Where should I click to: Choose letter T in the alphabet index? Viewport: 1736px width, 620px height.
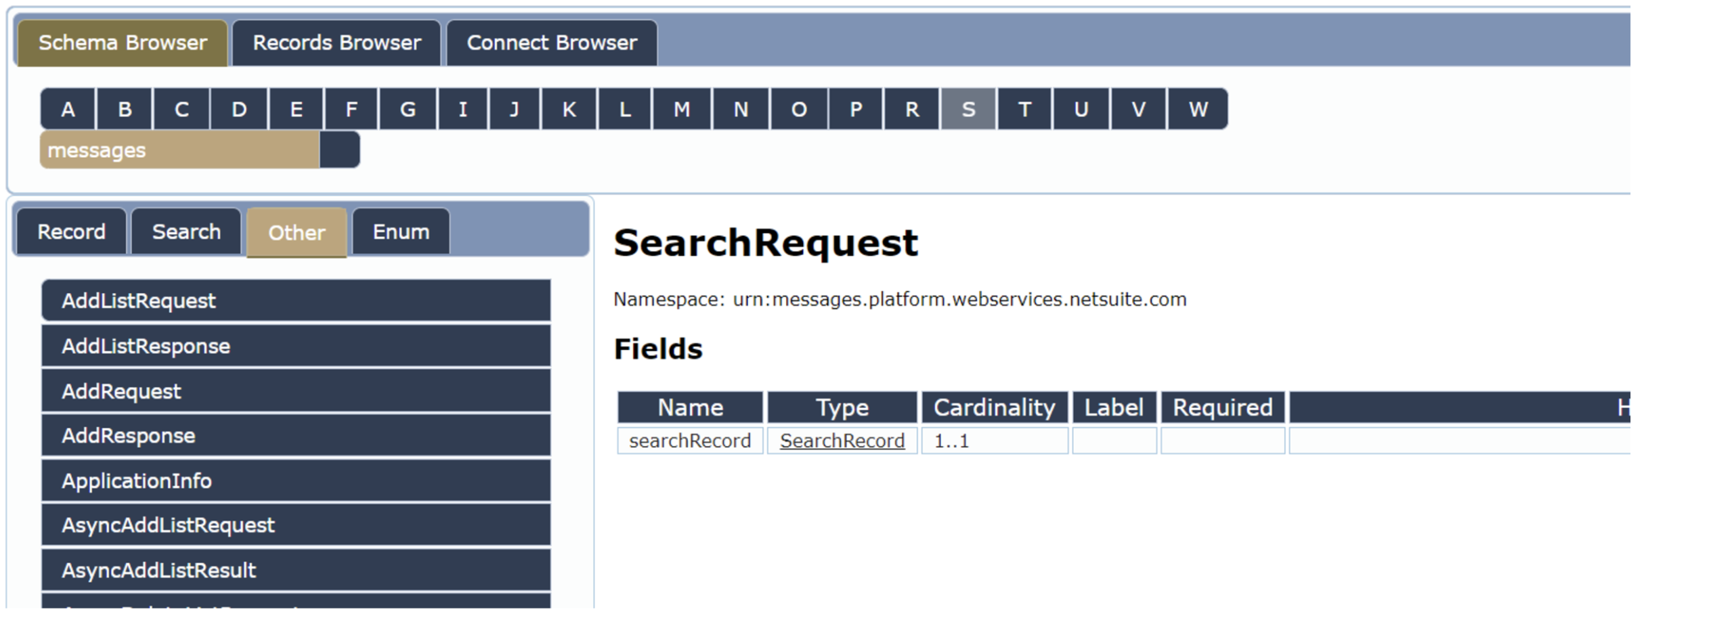[x=1024, y=109]
